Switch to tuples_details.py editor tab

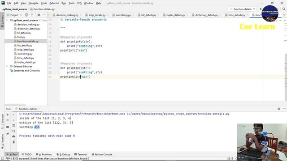[175, 15]
